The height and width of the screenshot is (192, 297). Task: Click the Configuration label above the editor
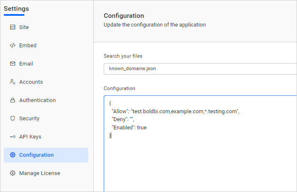tap(119, 88)
